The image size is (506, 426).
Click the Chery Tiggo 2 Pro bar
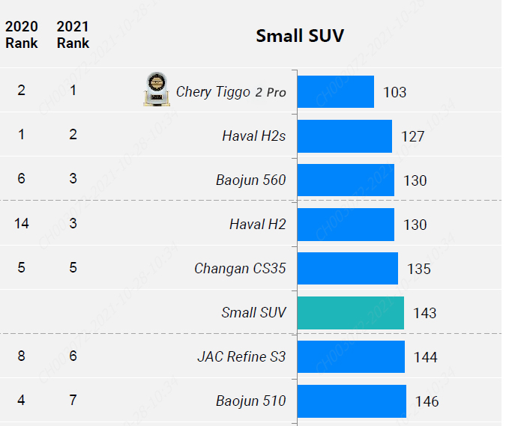(x=336, y=92)
